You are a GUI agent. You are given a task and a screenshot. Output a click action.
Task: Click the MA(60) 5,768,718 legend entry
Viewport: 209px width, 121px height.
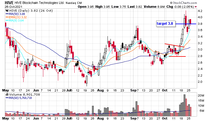pos(19,98)
